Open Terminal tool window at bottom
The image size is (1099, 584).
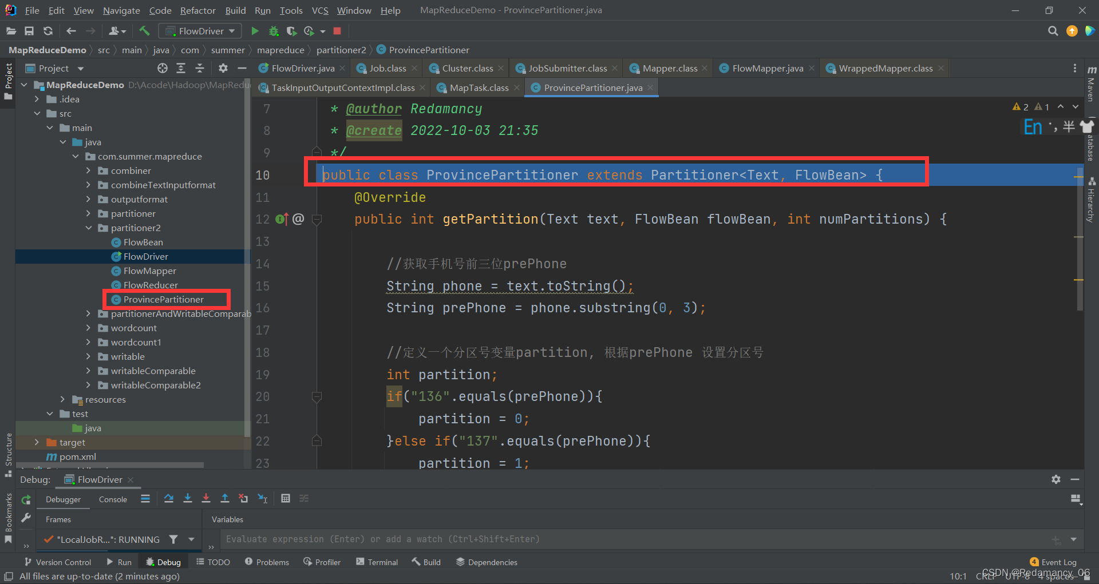pos(377,562)
